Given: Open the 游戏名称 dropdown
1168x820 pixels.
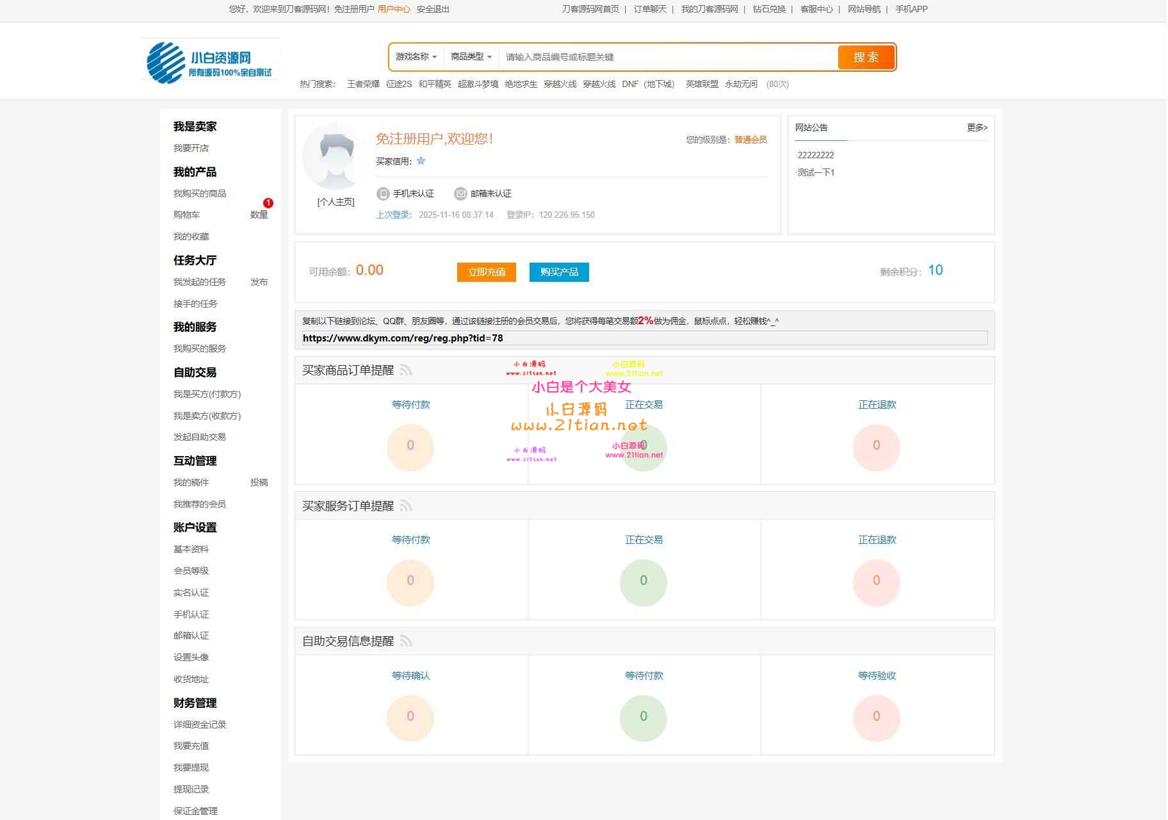Looking at the screenshot, I should click(416, 57).
